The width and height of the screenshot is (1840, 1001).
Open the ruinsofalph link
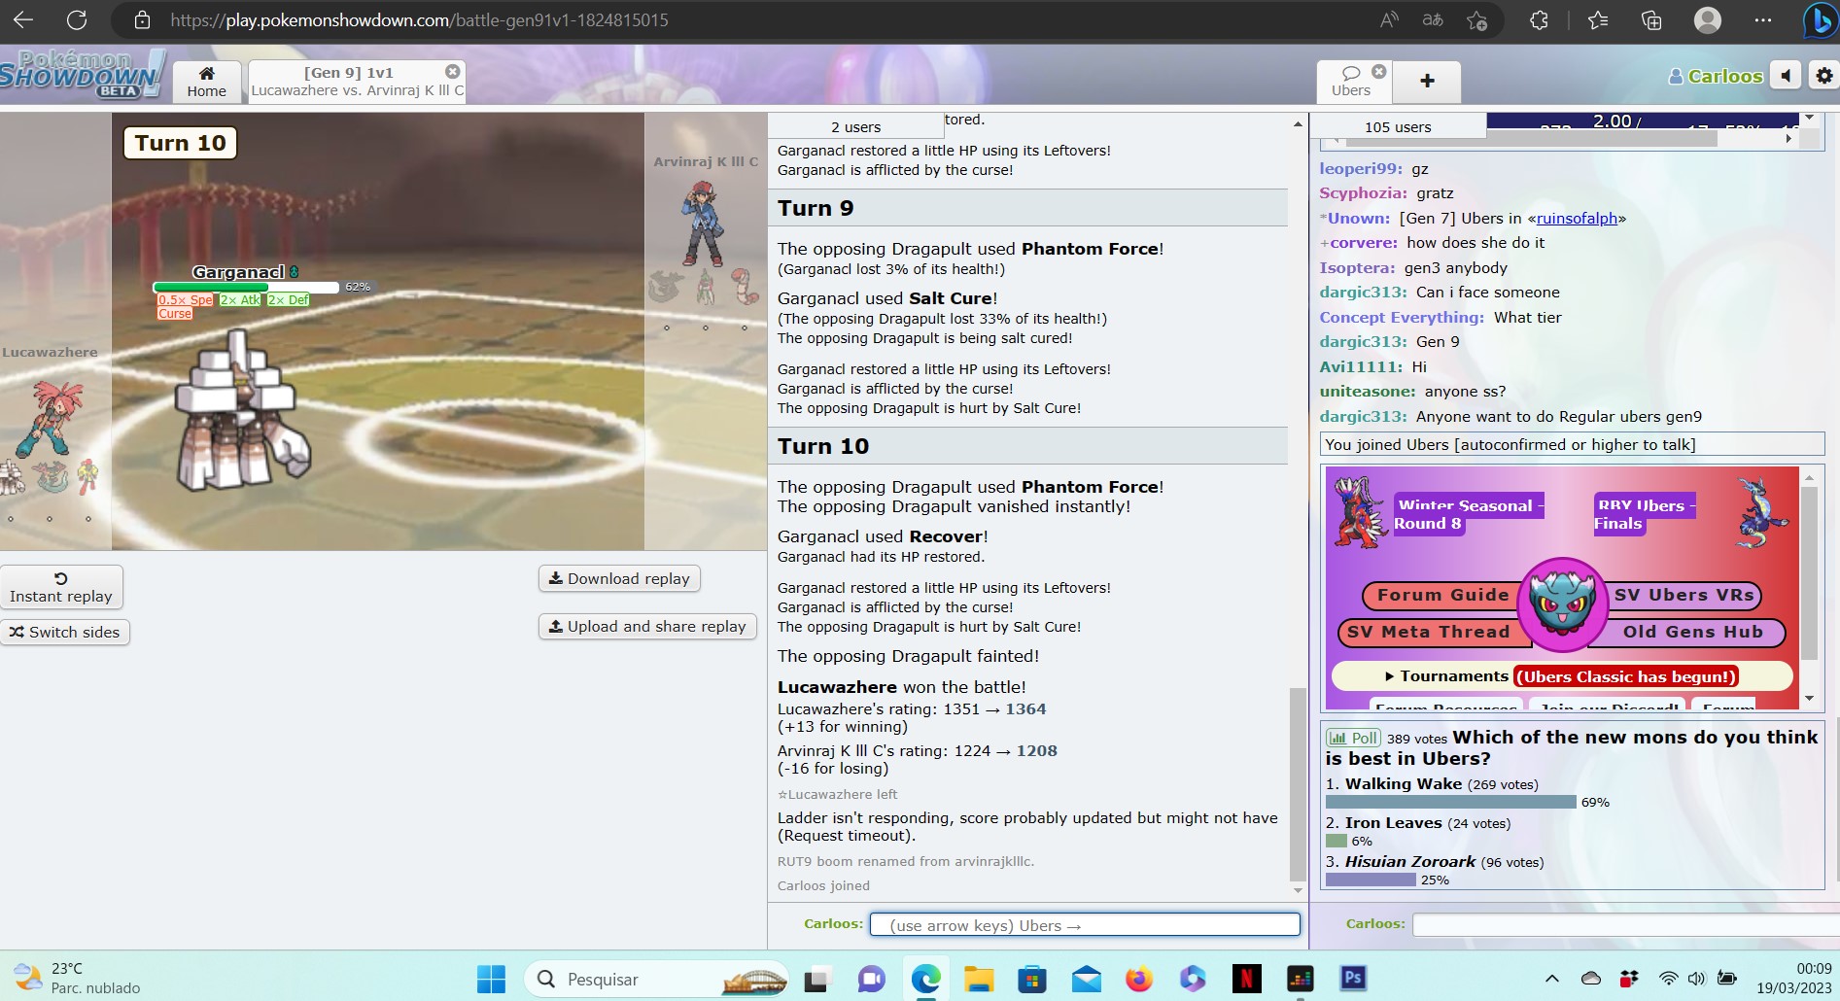point(1577,219)
